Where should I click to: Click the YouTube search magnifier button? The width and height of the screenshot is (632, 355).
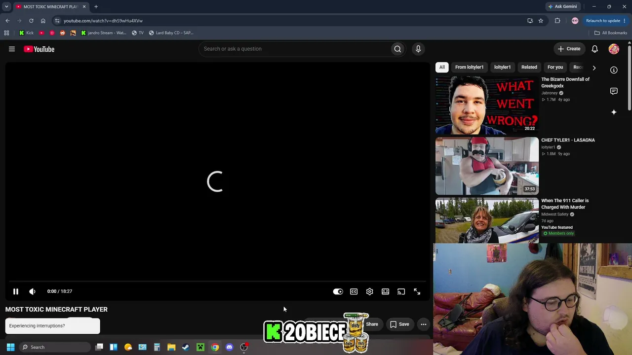coord(397,49)
